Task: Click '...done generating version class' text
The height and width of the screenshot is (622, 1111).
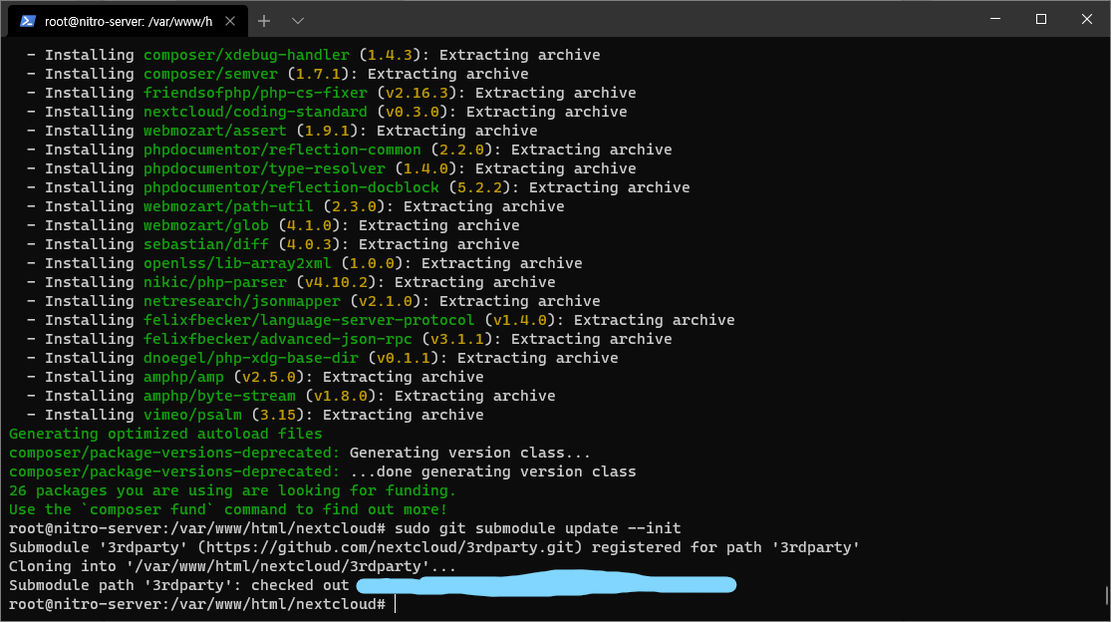Action: coord(492,471)
